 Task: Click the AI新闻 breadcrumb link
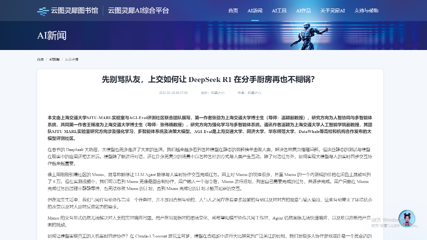click(54, 59)
